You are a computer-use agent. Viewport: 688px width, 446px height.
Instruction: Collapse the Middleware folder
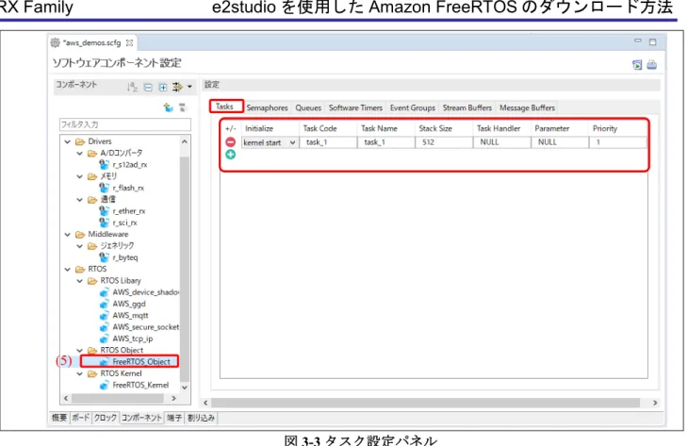click(67, 235)
